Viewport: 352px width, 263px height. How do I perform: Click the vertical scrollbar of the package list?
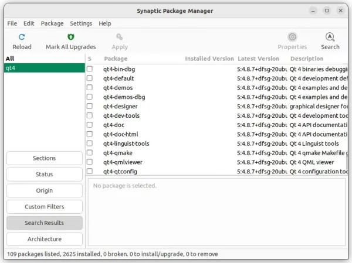[x=347, y=163]
